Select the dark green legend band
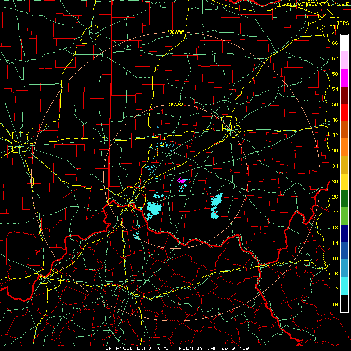 (x=344, y=199)
